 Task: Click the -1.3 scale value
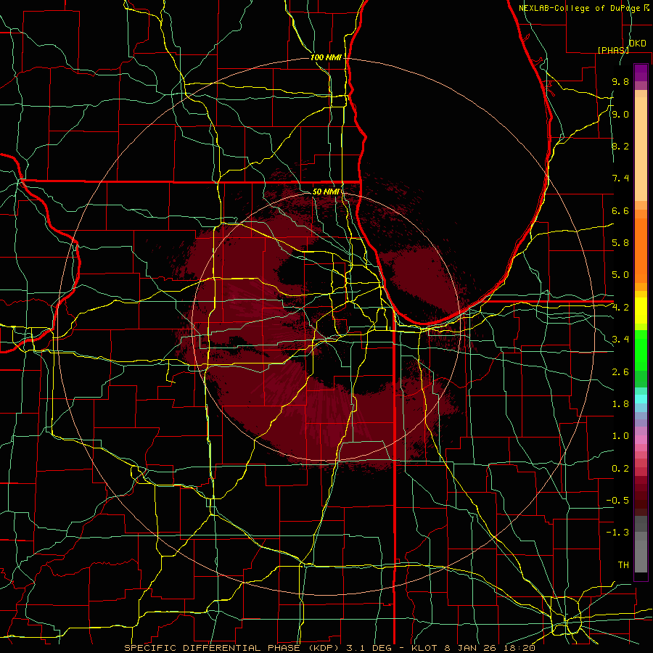[617, 533]
